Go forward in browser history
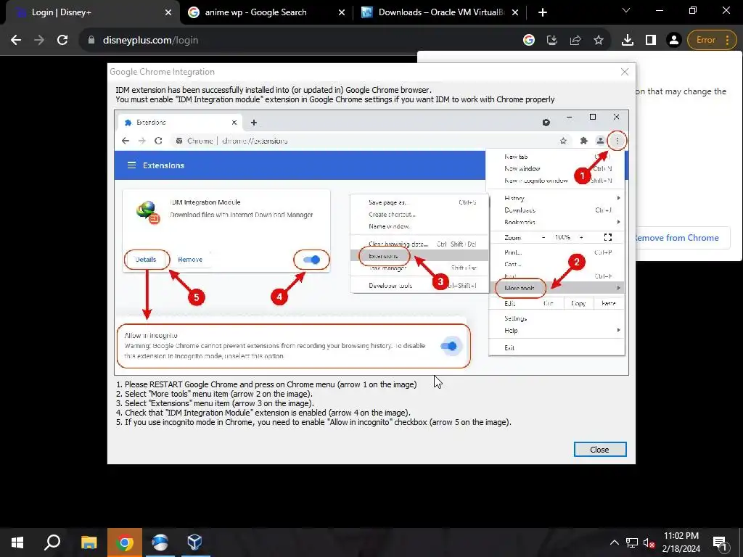This screenshot has height=557, width=743. [39, 41]
